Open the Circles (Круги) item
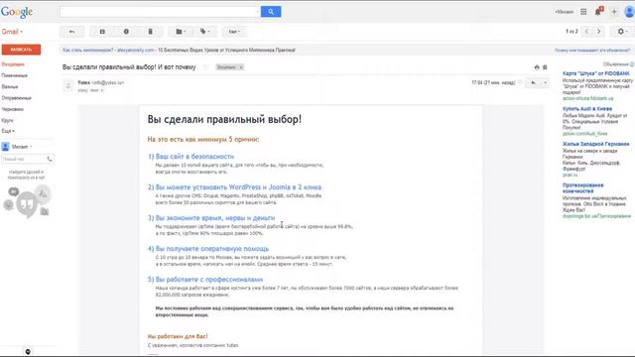This screenshot has height=357, width=635. pos(7,120)
